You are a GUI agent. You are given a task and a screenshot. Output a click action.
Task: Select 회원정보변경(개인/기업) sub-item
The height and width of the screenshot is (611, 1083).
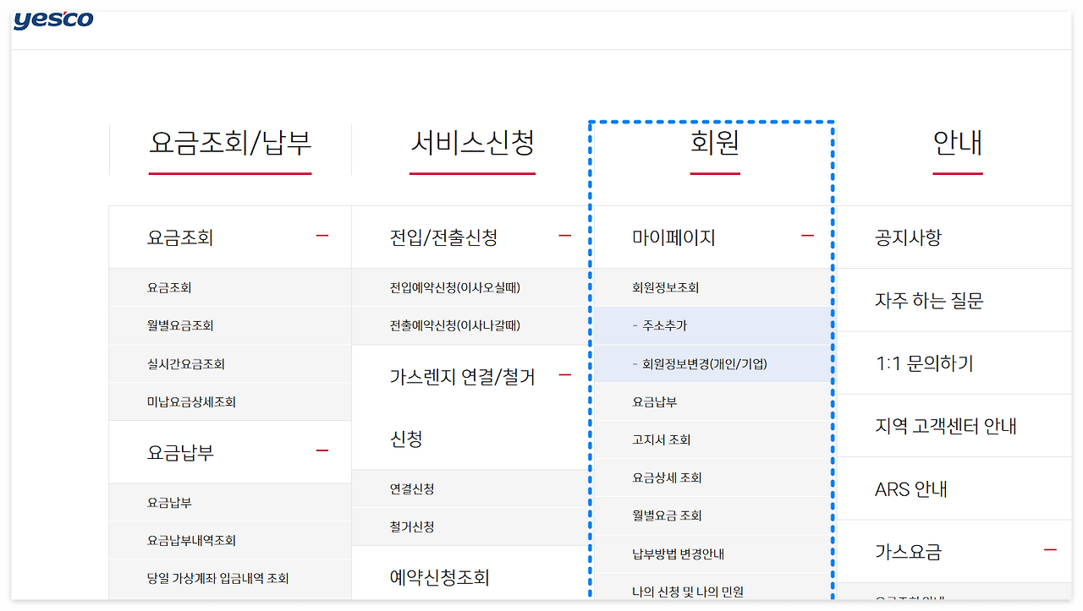[700, 364]
